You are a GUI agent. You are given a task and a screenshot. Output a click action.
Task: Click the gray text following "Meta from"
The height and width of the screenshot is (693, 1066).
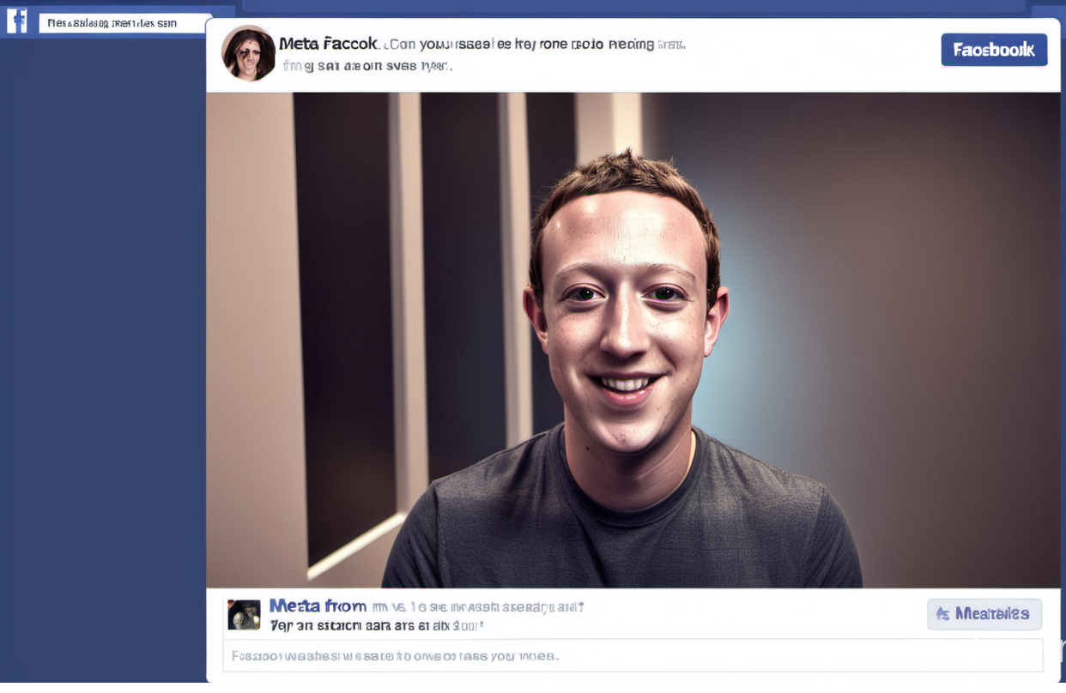pyautogui.click(x=478, y=607)
